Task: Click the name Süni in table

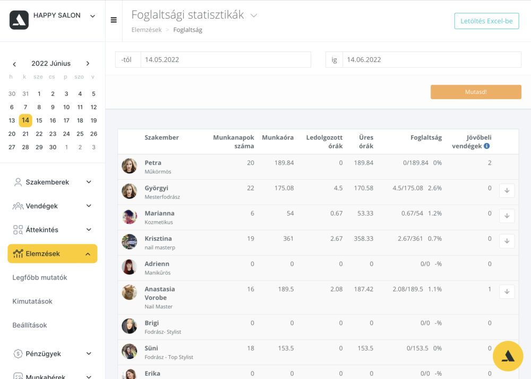Action: click(151, 348)
